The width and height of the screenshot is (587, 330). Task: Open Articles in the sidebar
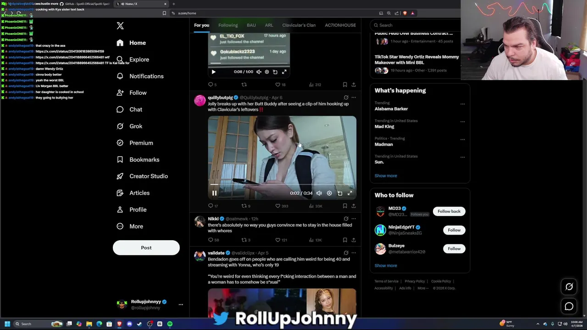pyautogui.click(x=133, y=193)
